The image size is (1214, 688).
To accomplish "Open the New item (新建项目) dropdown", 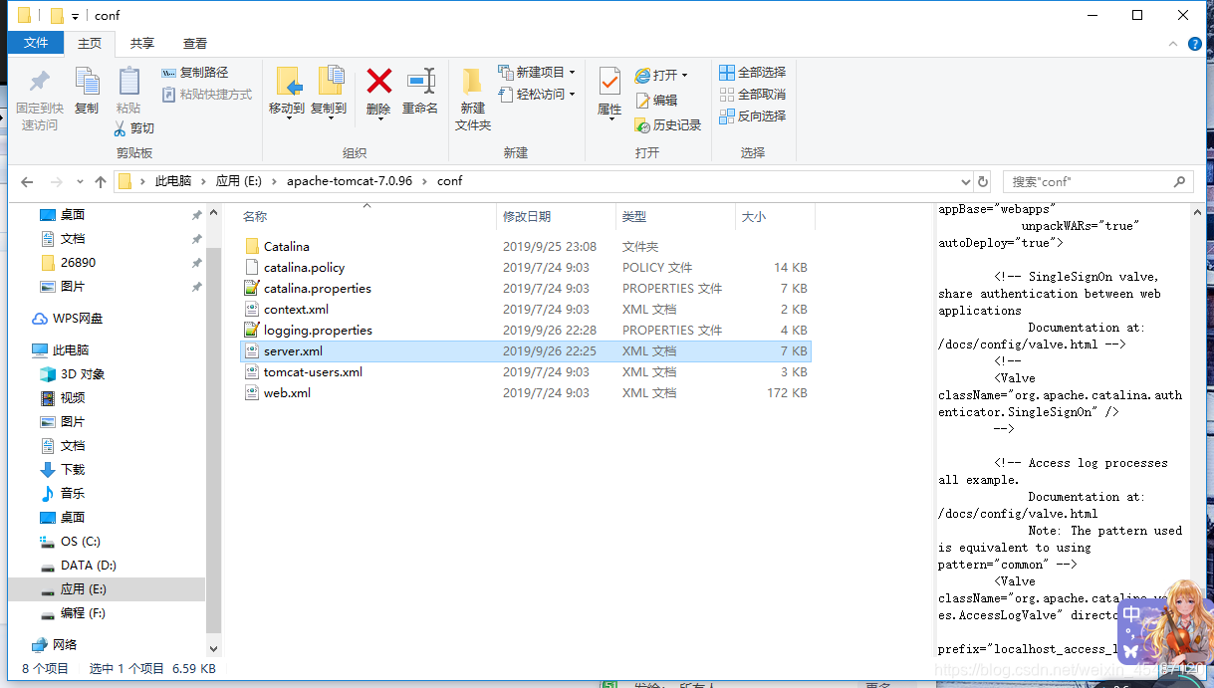I will click(537, 73).
